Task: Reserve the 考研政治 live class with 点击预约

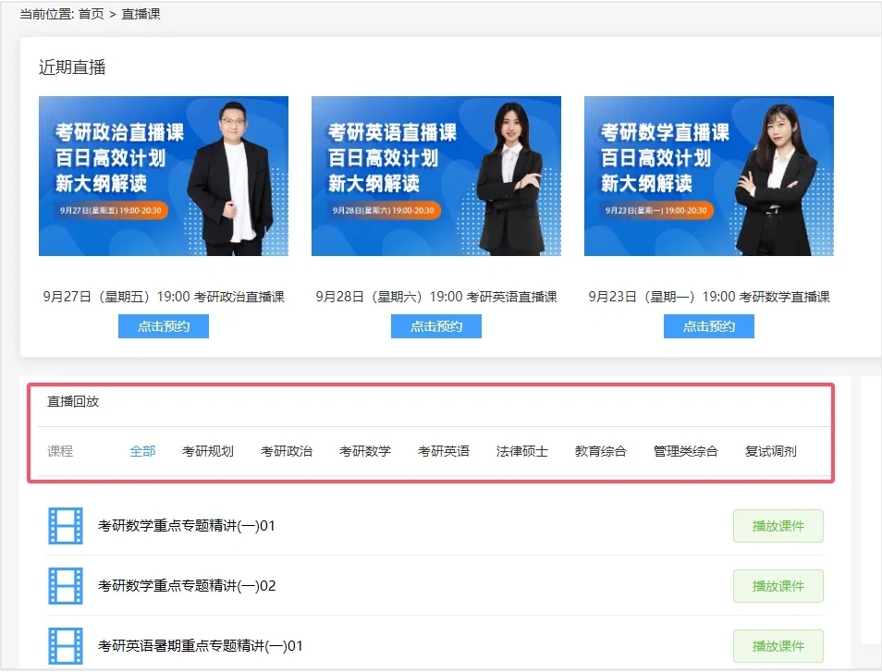Action: 164,326
